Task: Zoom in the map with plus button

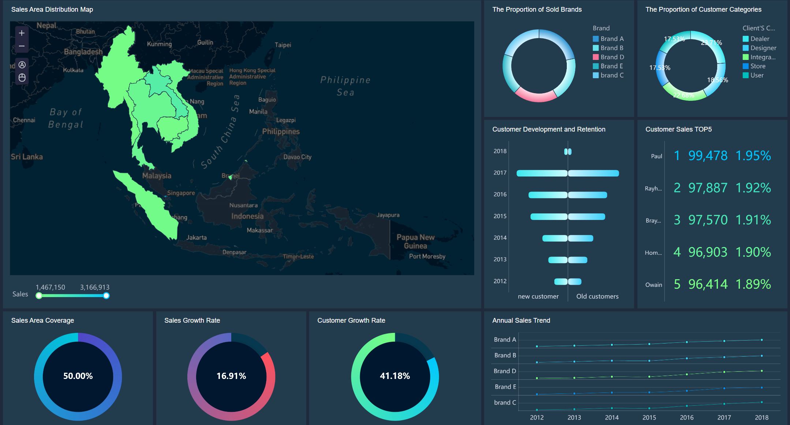Action: [x=22, y=33]
